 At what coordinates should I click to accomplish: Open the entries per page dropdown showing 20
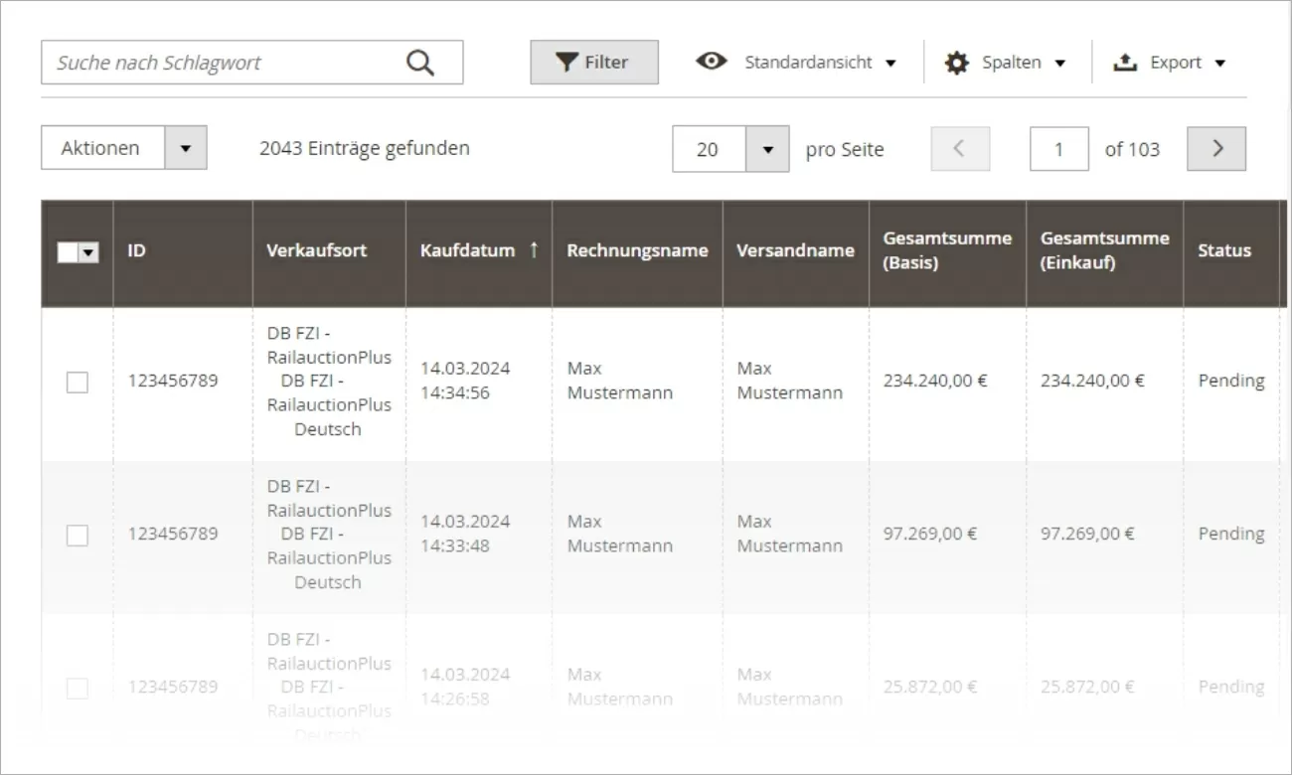pos(766,149)
